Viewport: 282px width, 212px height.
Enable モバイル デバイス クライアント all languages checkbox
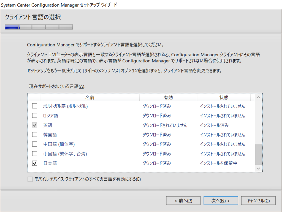coord(30,179)
